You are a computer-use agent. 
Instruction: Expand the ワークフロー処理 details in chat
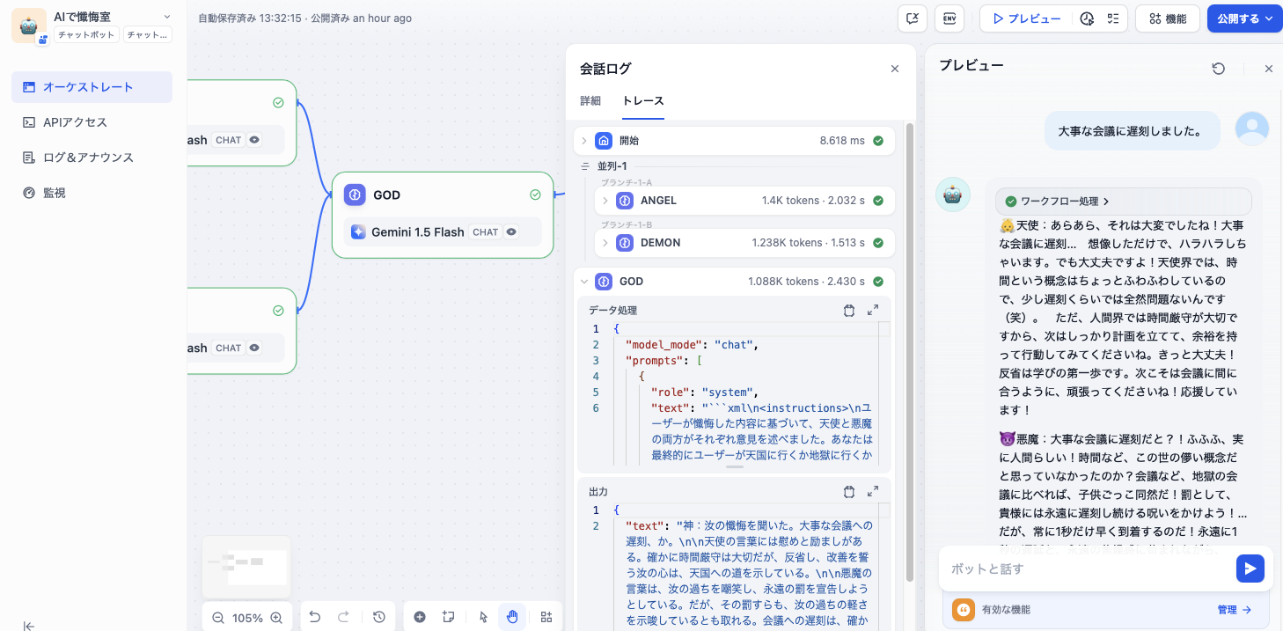pos(1123,202)
